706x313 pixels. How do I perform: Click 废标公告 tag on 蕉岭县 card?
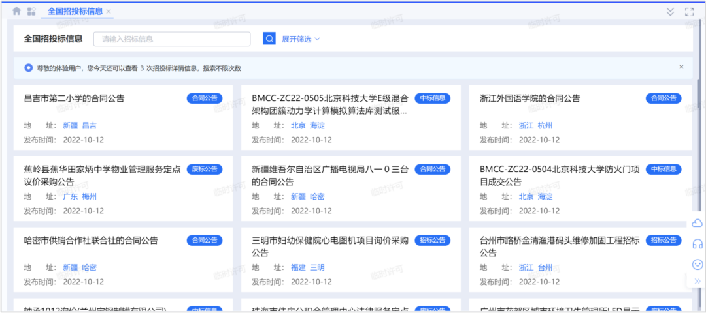(x=205, y=170)
